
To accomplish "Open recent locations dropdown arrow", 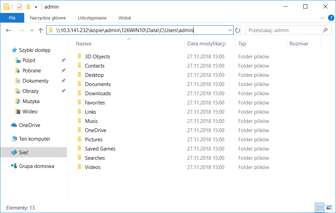I will (32, 30).
